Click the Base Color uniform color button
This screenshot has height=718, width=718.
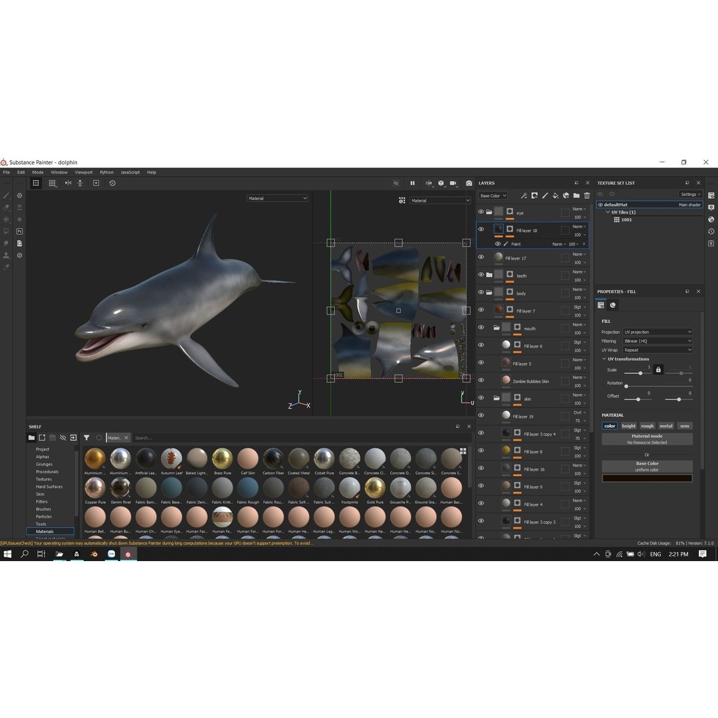pyautogui.click(x=647, y=466)
